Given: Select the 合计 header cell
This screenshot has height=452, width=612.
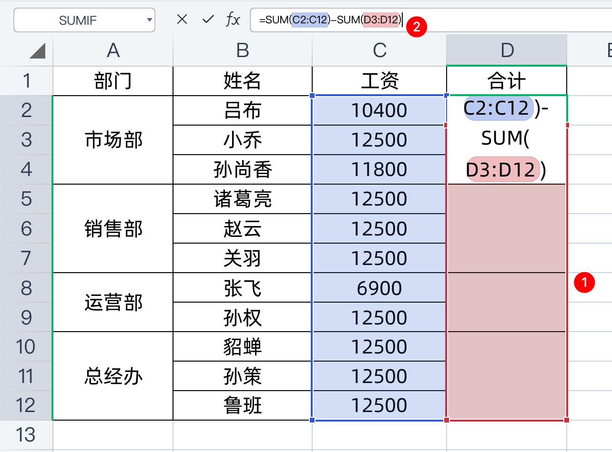Looking at the screenshot, I should point(507,80).
